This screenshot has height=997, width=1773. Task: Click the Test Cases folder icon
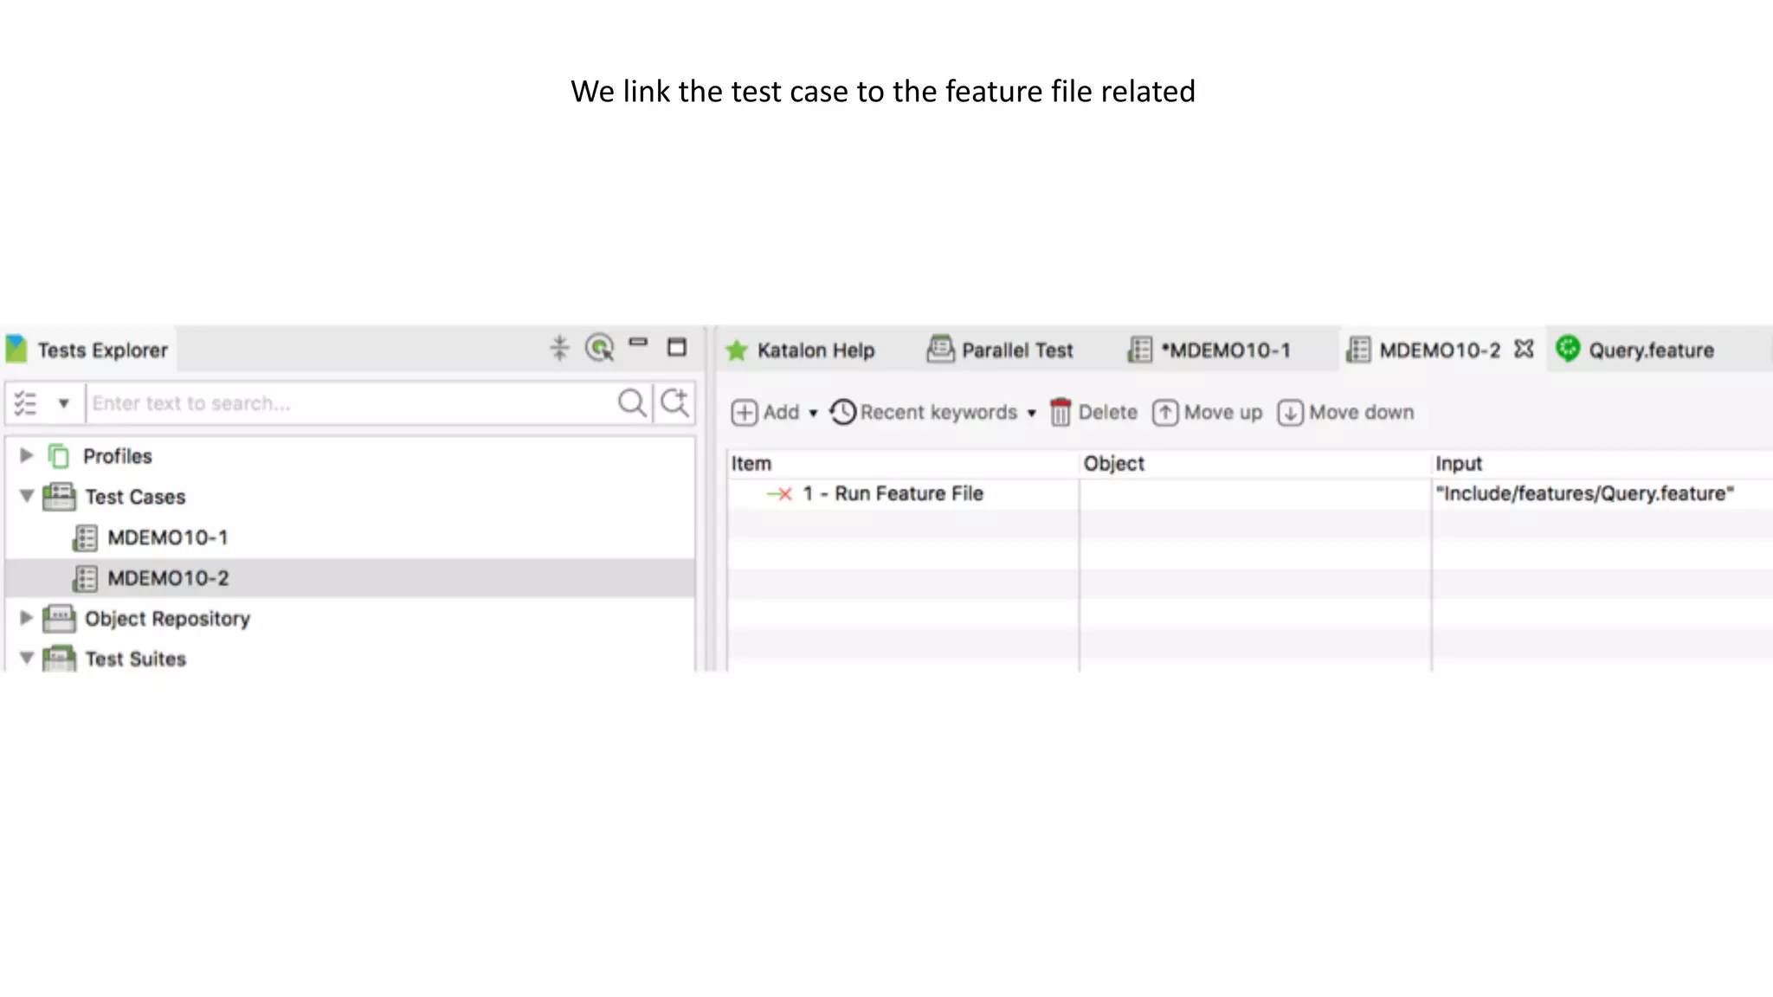pyautogui.click(x=59, y=497)
